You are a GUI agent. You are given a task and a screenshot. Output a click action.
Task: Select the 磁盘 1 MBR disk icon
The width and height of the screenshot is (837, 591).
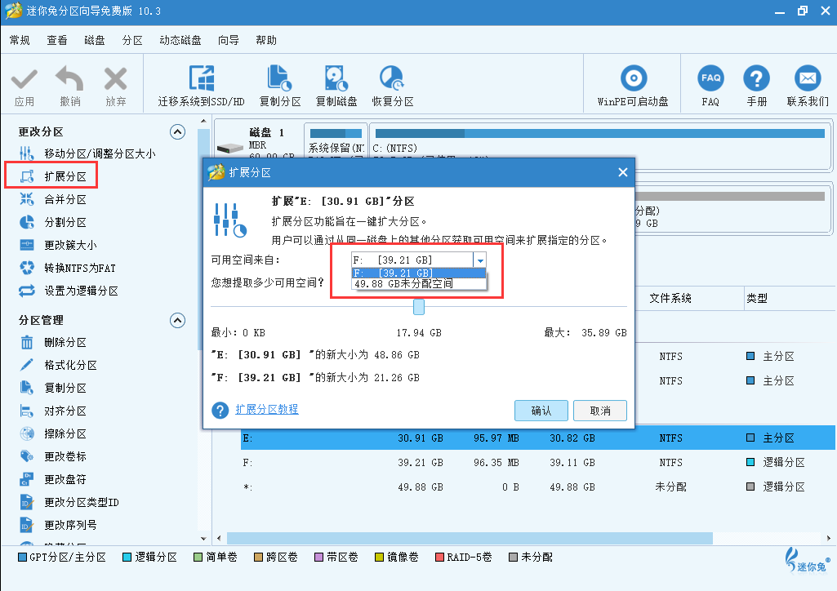point(230,149)
